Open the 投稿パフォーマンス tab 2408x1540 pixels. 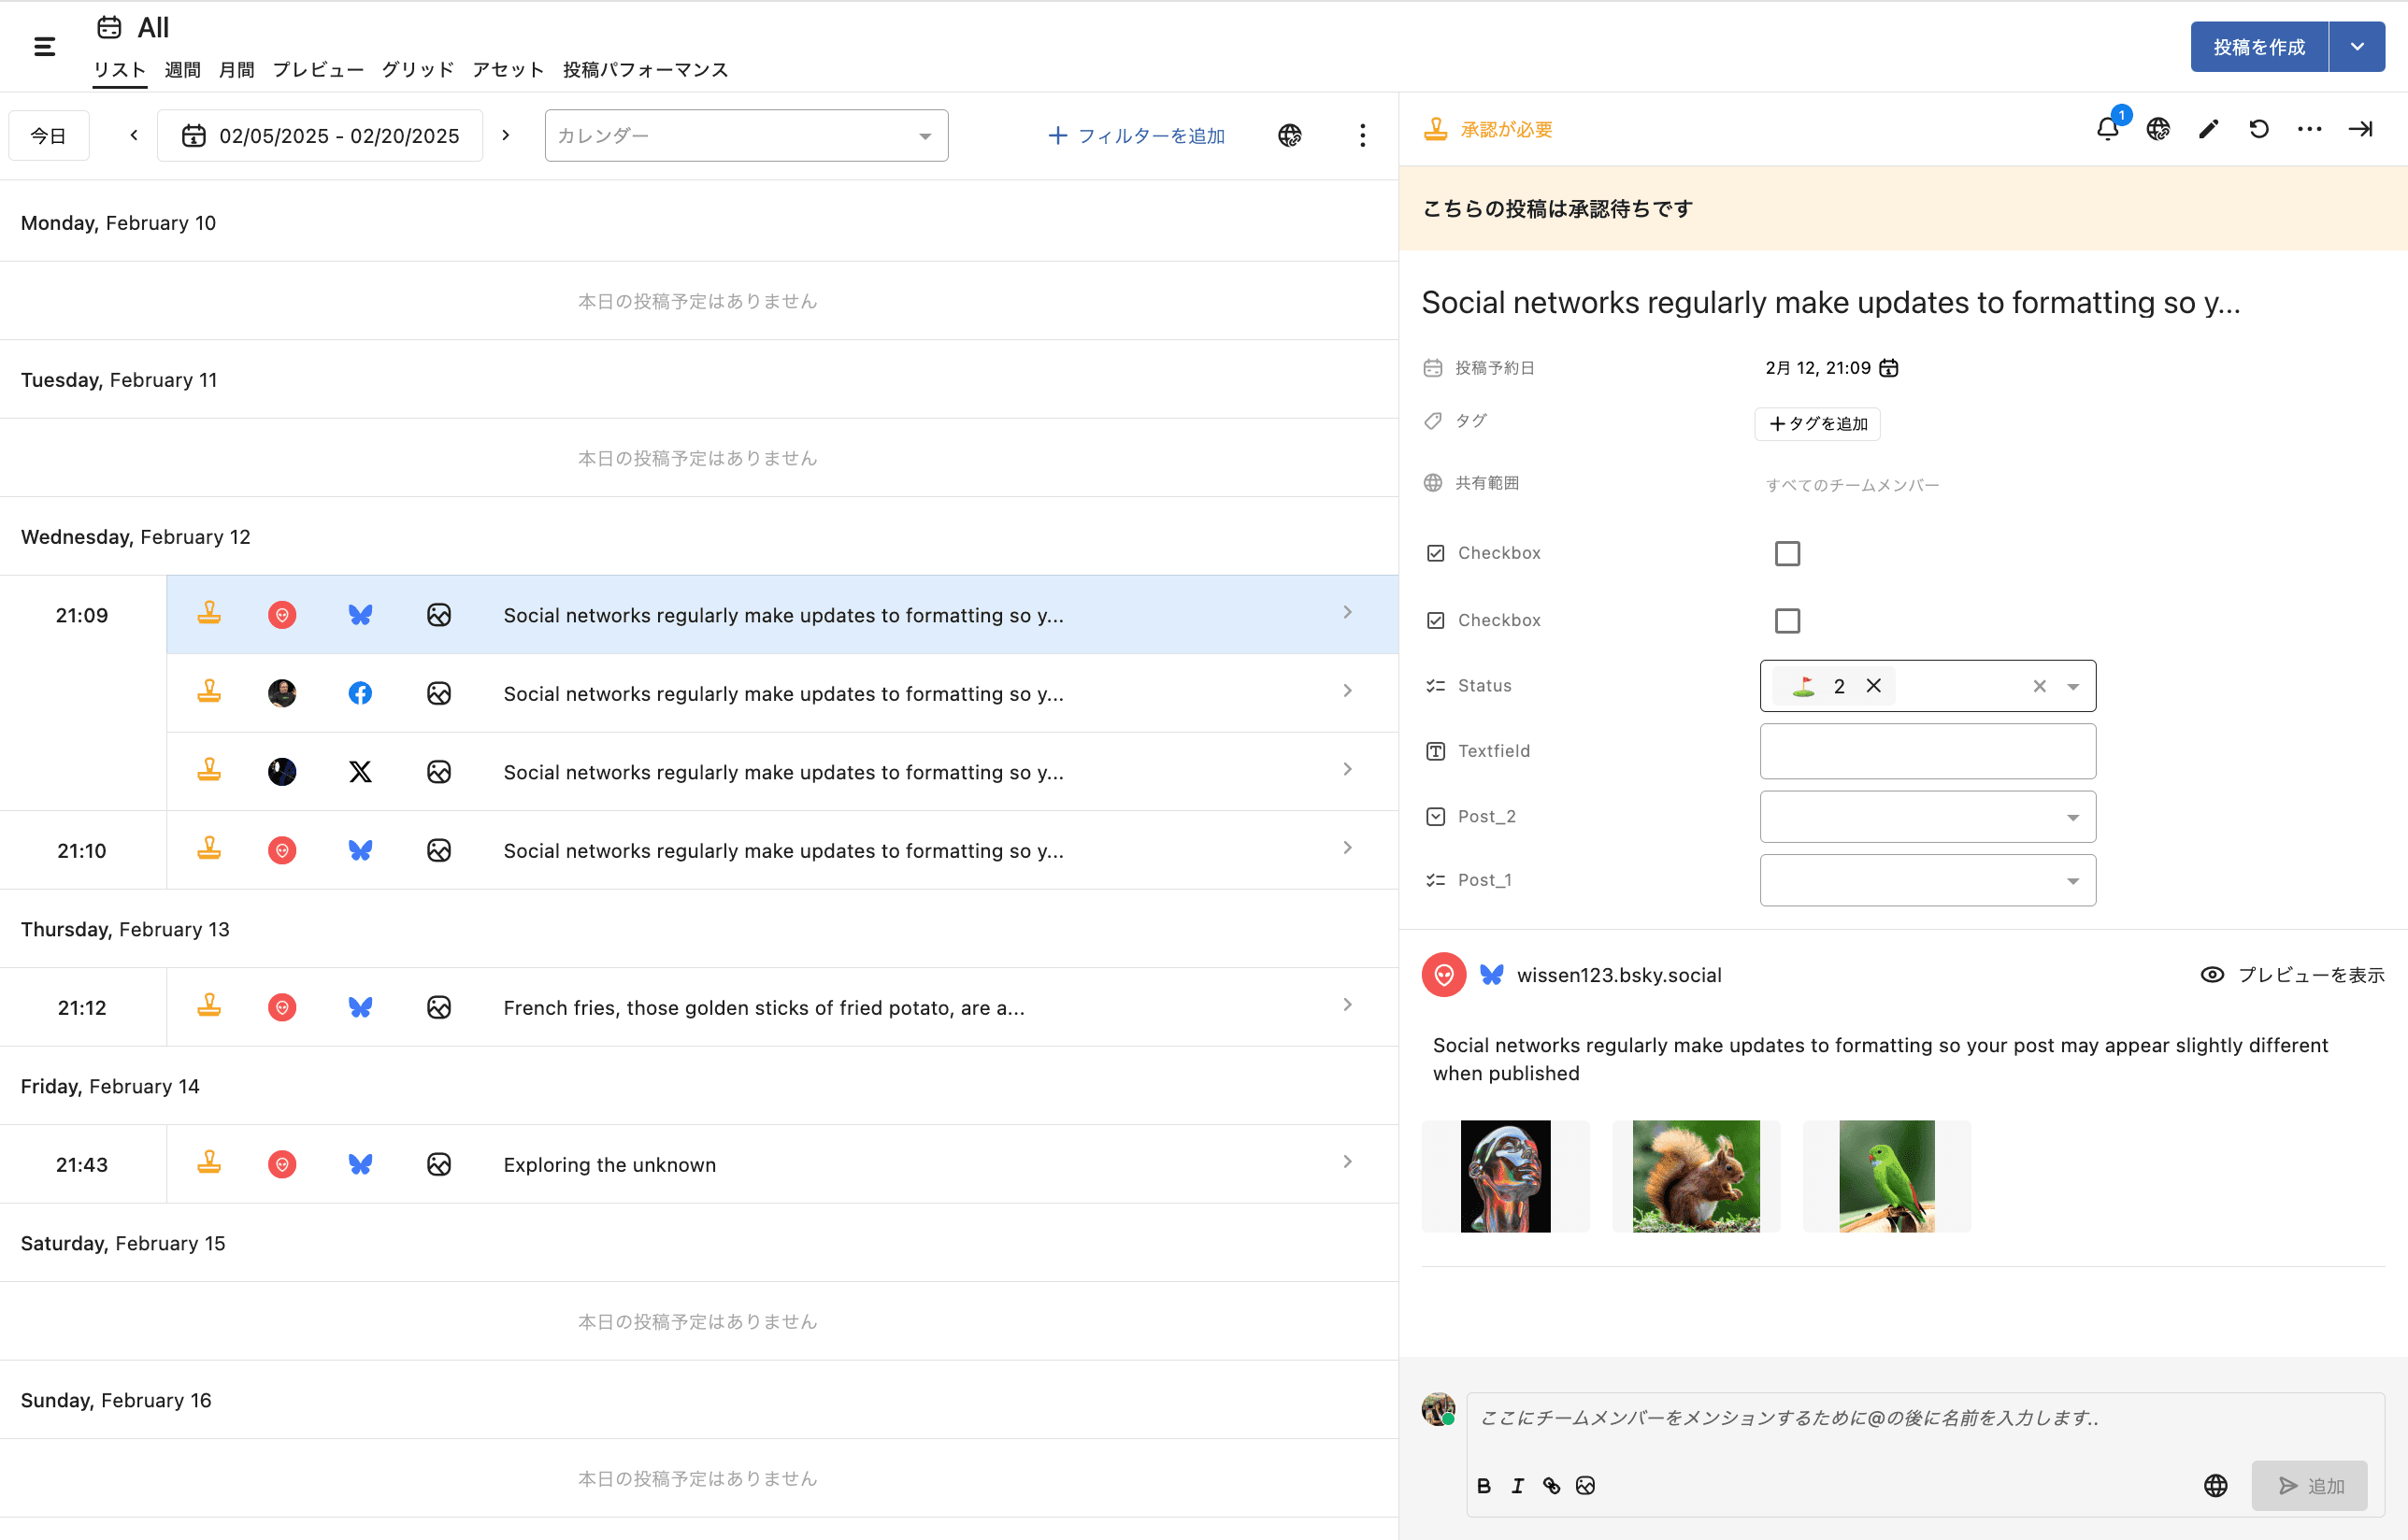point(645,69)
